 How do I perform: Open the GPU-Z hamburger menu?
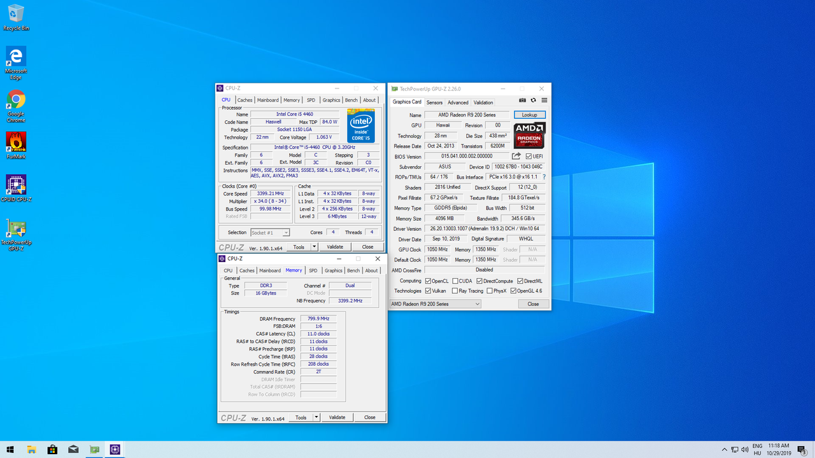544,100
